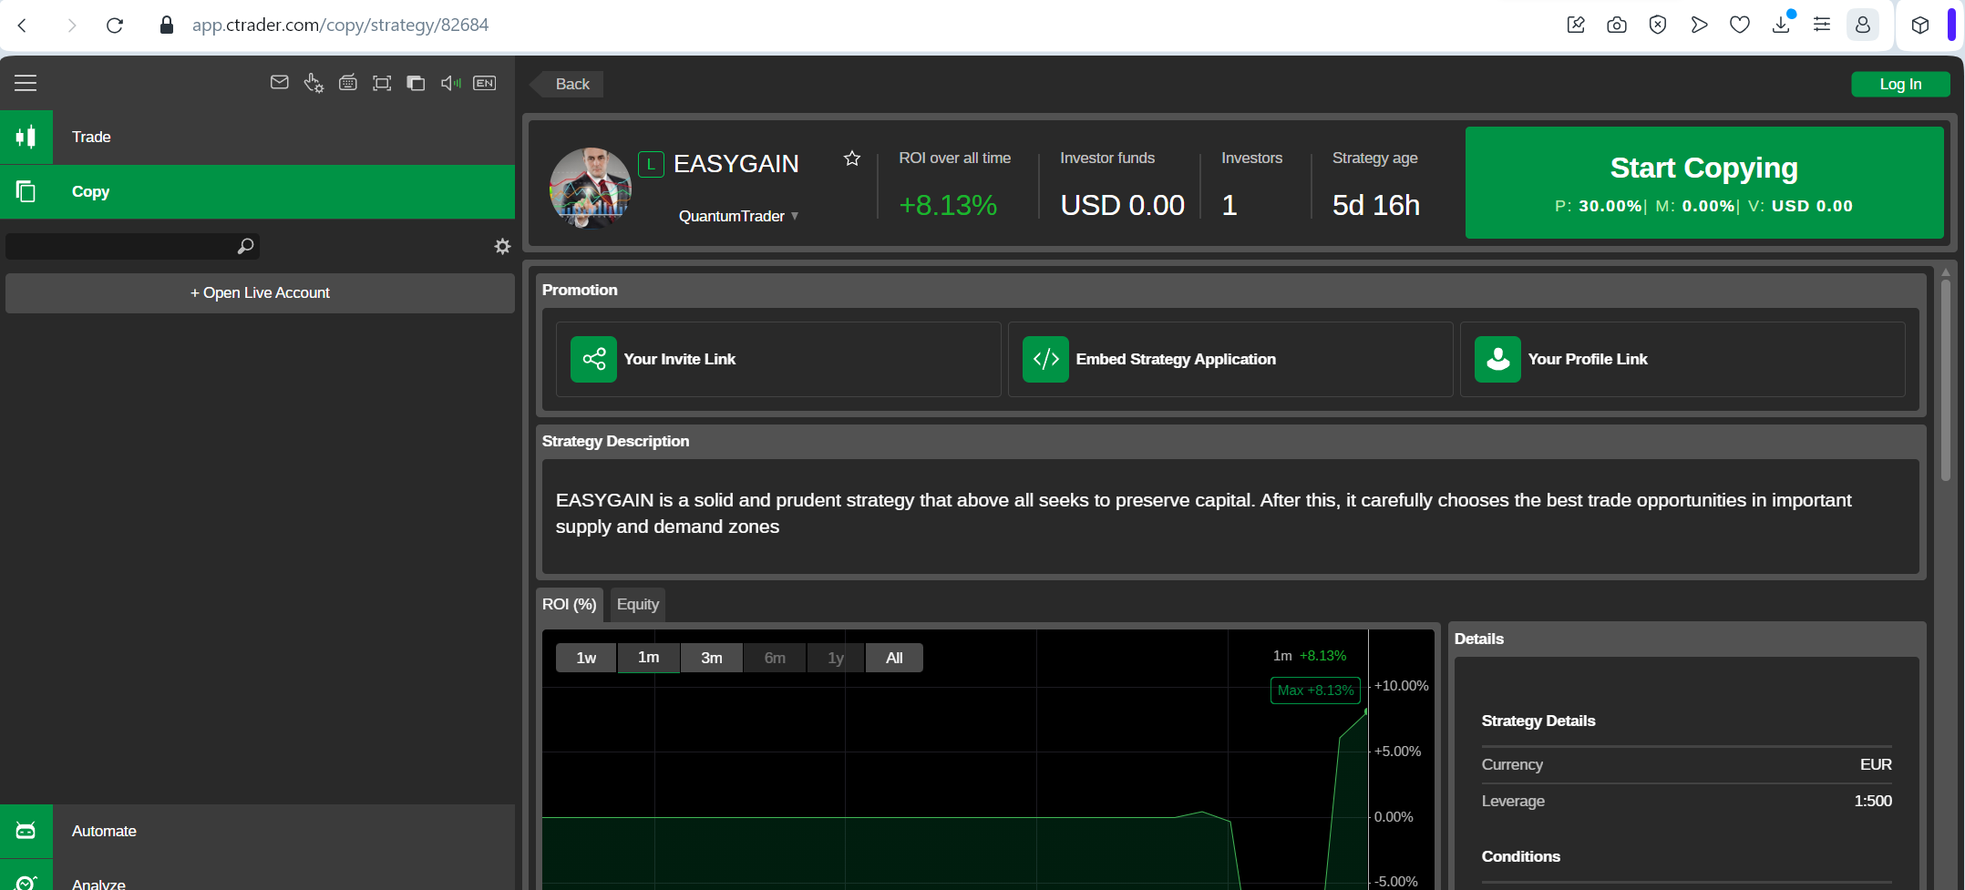Open the browser profile account icon
The width and height of the screenshot is (1965, 890).
tap(1863, 26)
